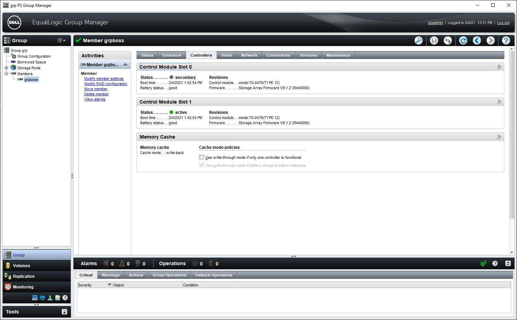Open the Replication navigation section
The height and width of the screenshot is (320, 517).
click(x=37, y=276)
